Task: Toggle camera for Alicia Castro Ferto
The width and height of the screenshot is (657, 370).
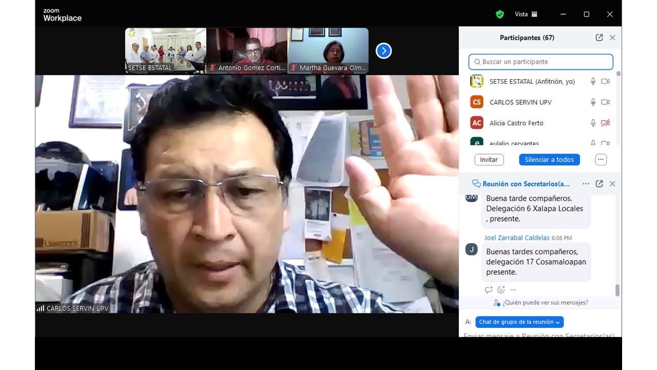Action: 605,123
